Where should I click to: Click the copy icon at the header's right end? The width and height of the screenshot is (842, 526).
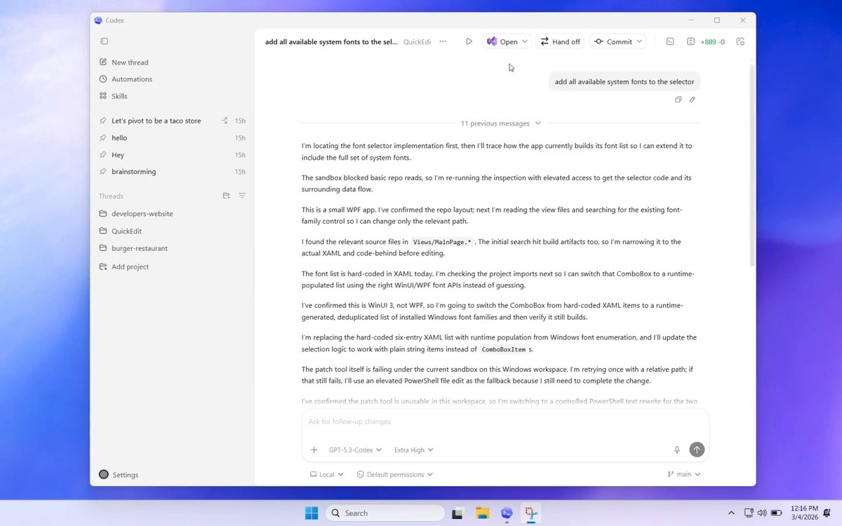[740, 41]
